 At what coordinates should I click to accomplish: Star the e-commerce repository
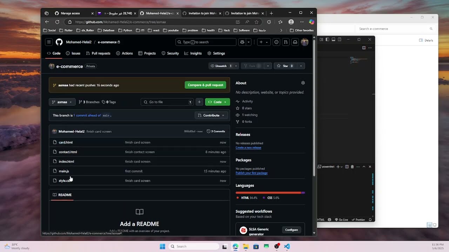coord(285,66)
